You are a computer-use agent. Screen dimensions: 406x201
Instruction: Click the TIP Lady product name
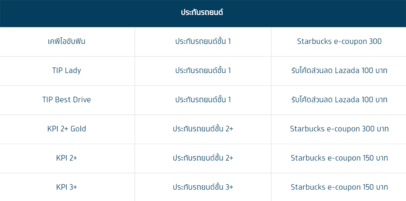point(67,70)
